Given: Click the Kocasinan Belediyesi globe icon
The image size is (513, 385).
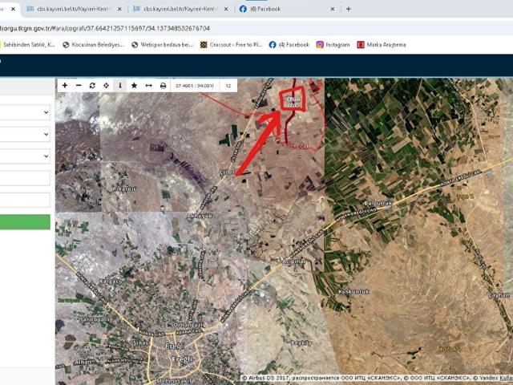Looking at the screenshot, I should click(66, 45).
